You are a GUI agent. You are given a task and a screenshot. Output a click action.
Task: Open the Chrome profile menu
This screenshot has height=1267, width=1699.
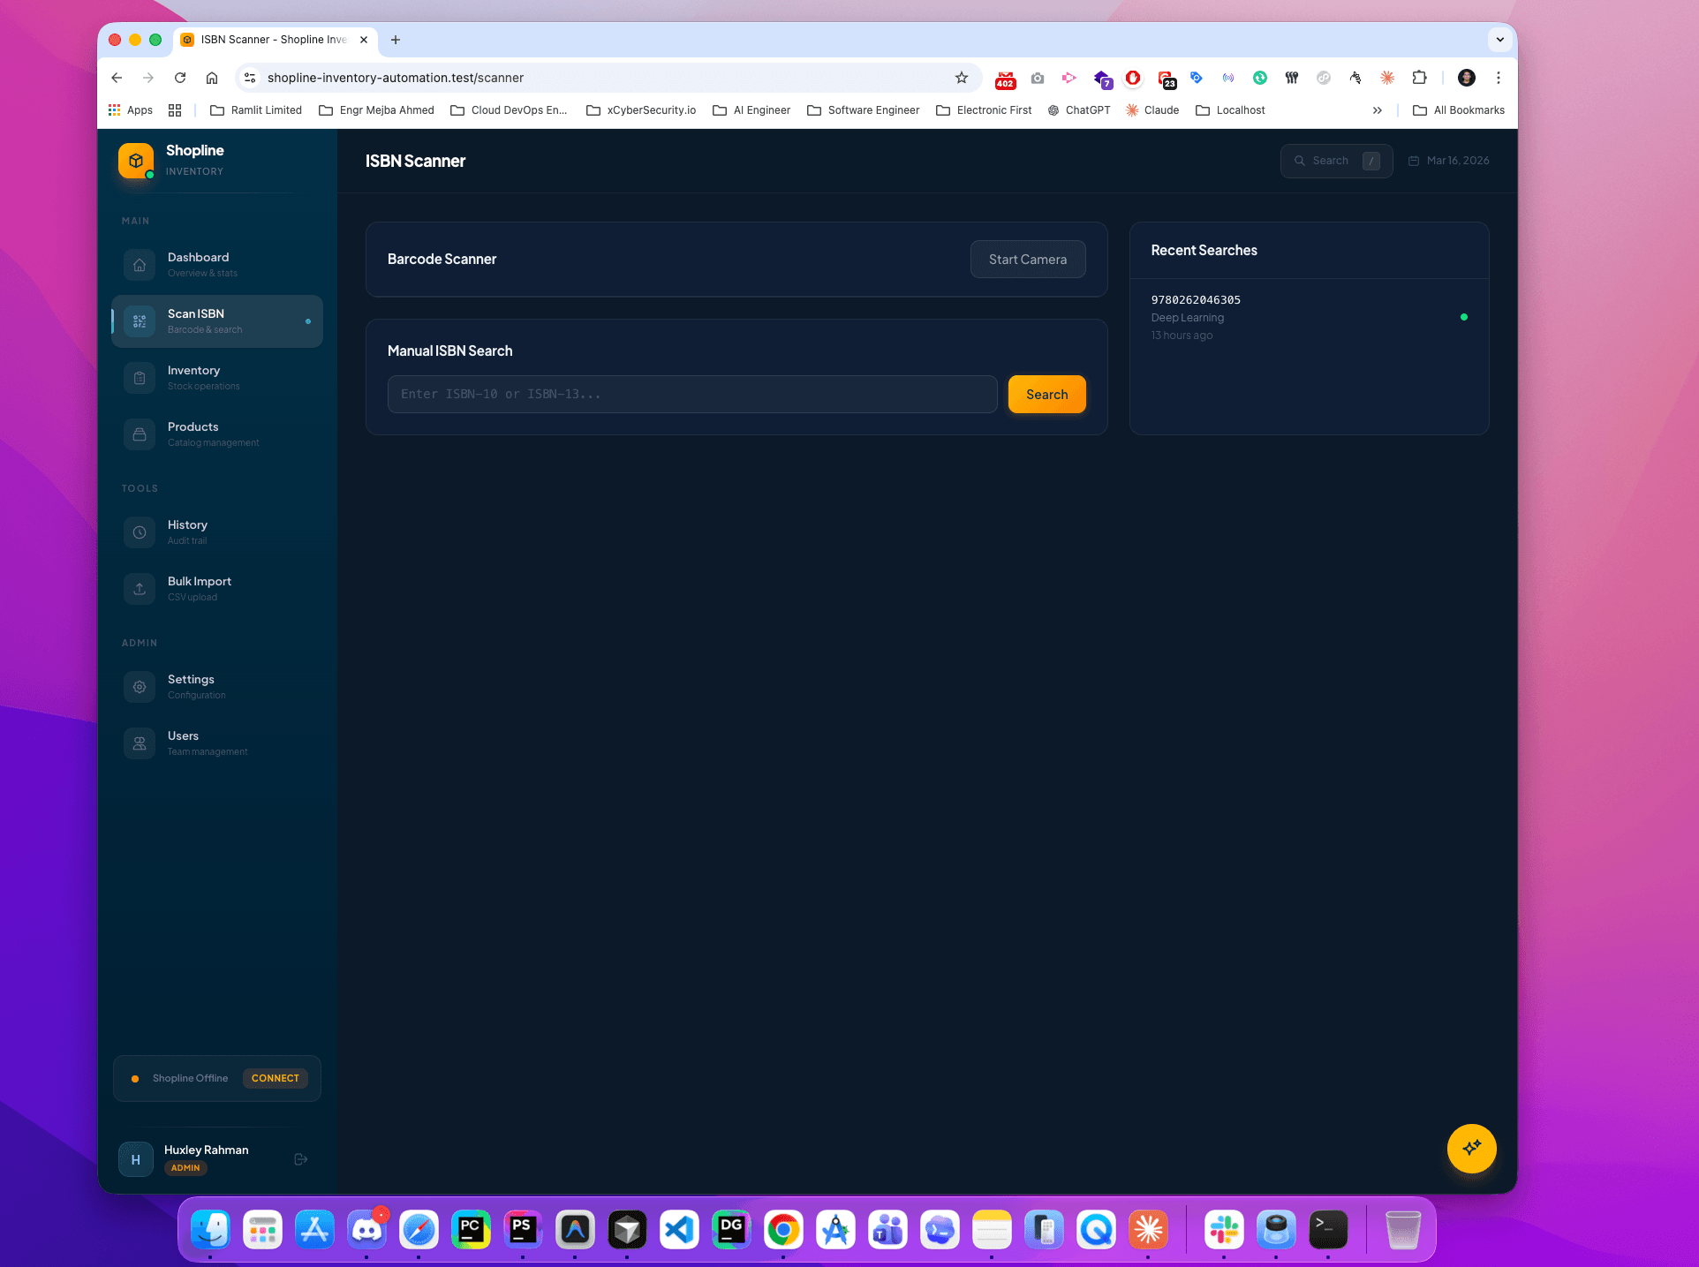tap(1466, 78)
